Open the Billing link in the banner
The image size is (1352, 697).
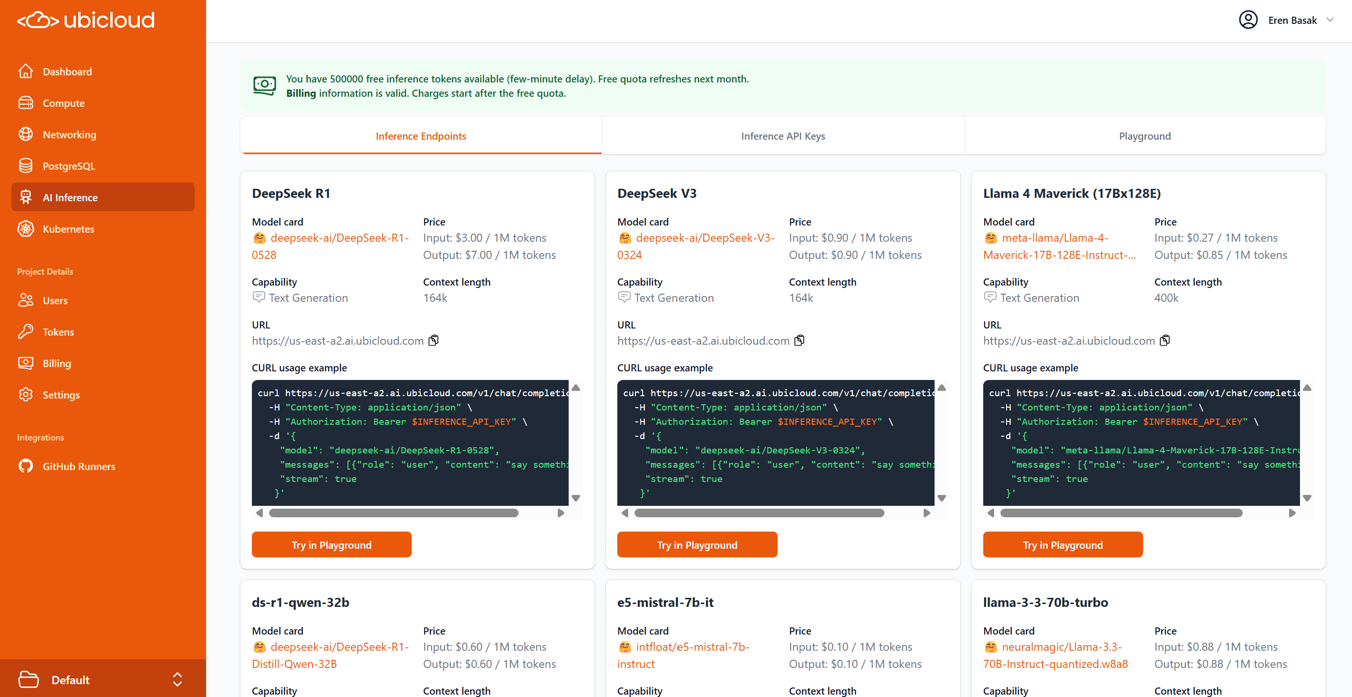tap(301, 93)
